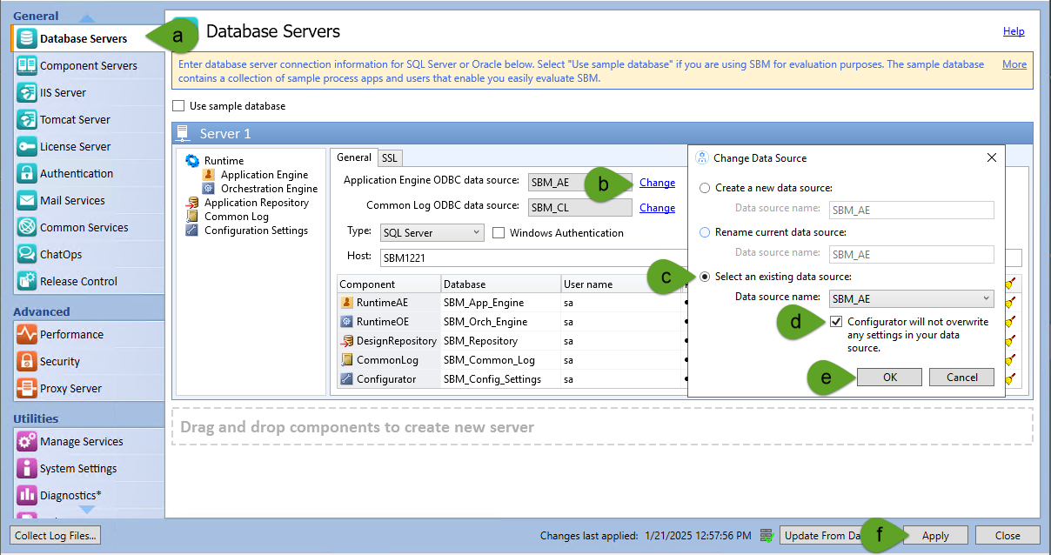Select the IIS Server sidebar icon

tap(27, 92)
